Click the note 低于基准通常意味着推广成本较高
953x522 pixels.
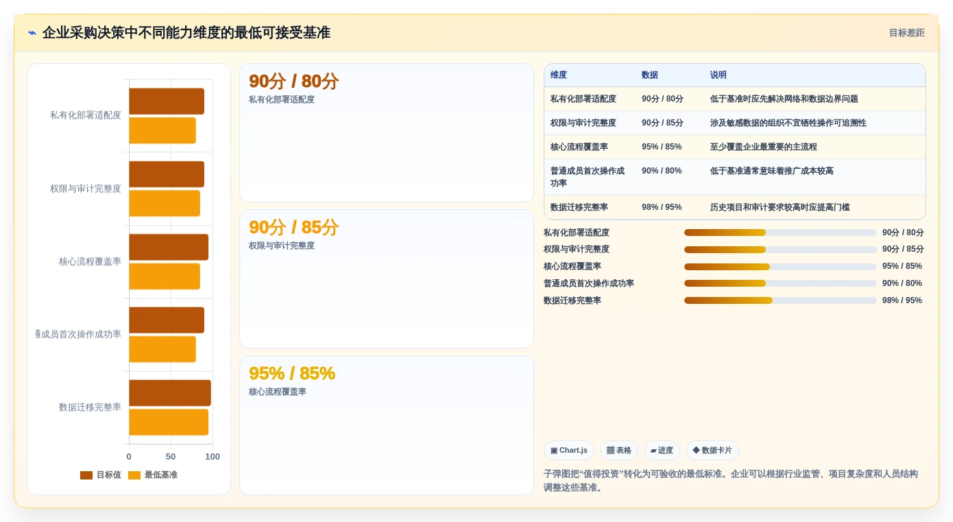pyautogui.click(x=772, y=171)
